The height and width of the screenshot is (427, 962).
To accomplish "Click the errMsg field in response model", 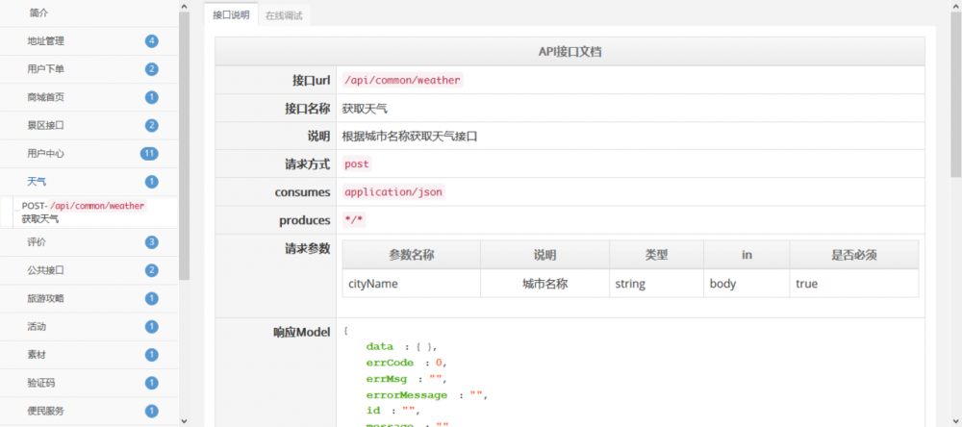I will [386, 379].
